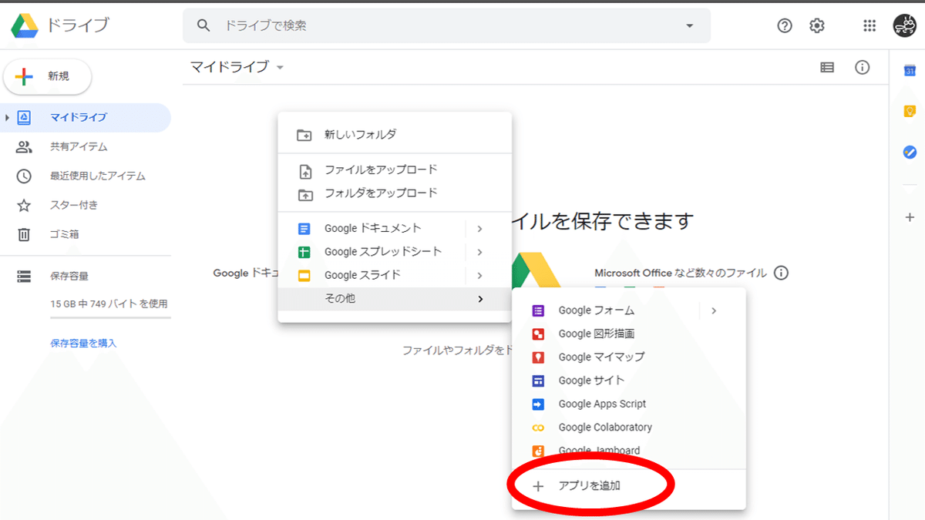Image resolution: width=925 pixels, height=520 pixels.
Task: Open Google Tasks side panel icon
Action: [910, 153]
